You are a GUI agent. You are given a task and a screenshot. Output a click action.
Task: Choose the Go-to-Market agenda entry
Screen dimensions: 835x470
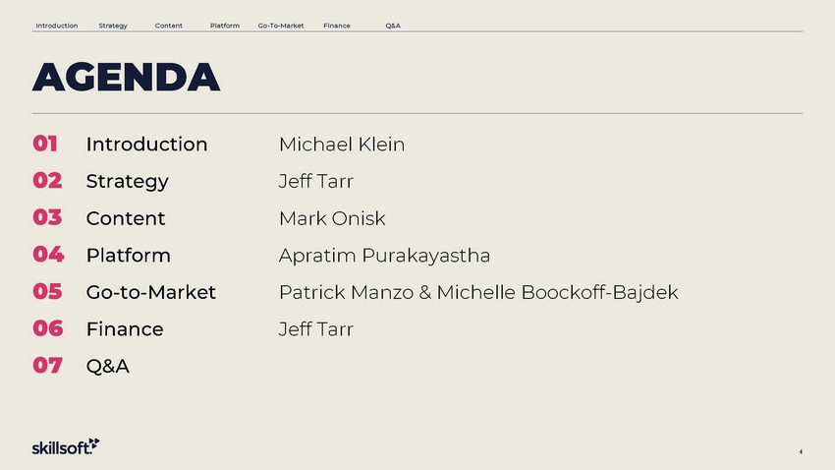(x=150, y=292)
